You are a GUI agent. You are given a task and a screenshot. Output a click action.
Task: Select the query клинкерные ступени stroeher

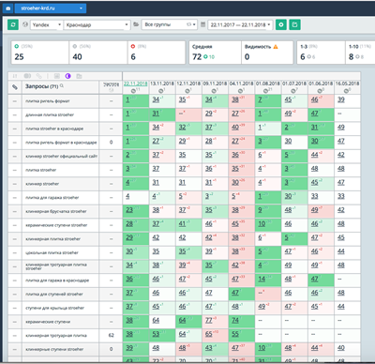(54, 349)
